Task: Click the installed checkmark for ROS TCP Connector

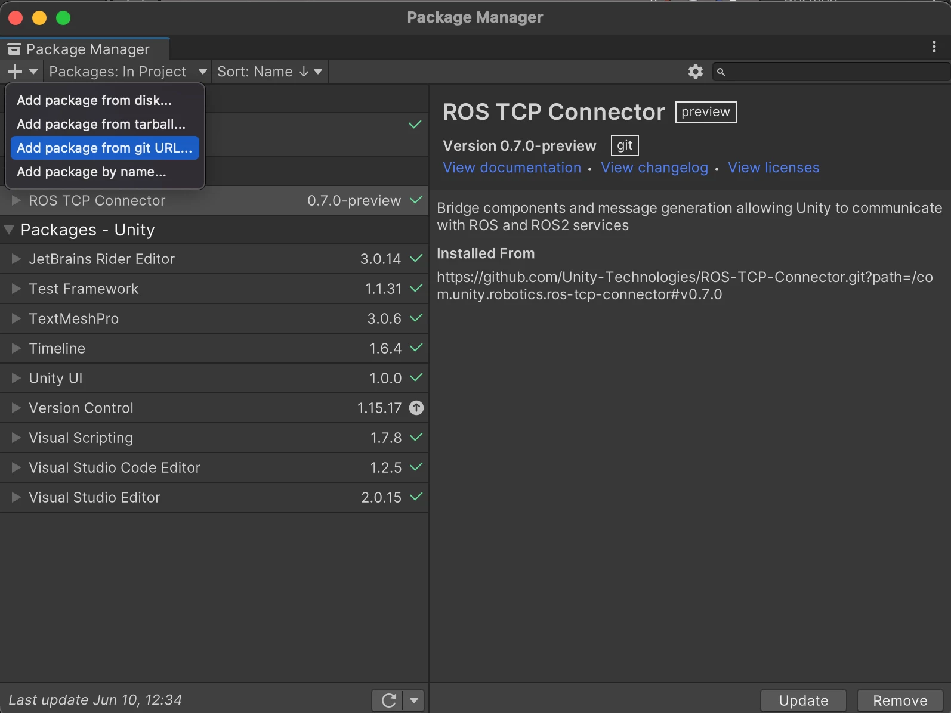Action: click(x=416, y=200)
